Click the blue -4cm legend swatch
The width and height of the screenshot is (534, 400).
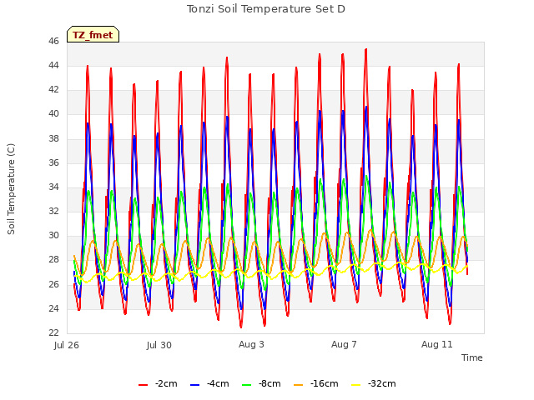[x=194, y=385]
